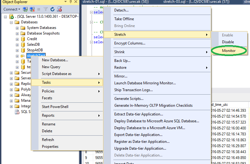This screenshot has width=250, height=164.
Task: Select Rename in the context menu
Action: coord(67,124)
